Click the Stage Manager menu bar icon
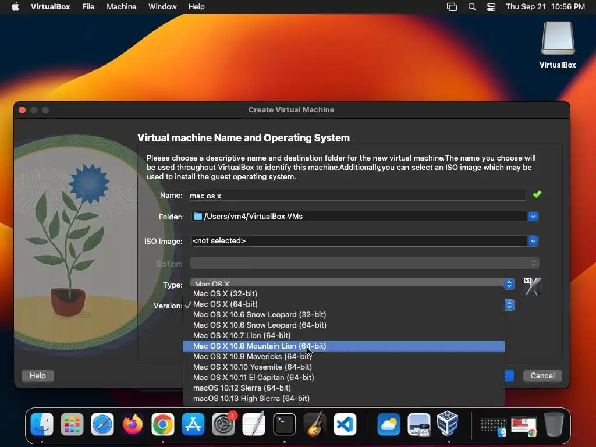 pos(452,6)
